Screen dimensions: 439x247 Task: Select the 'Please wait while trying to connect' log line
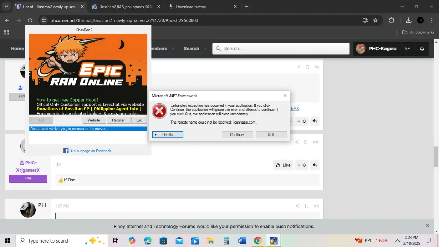pos(88,129)
